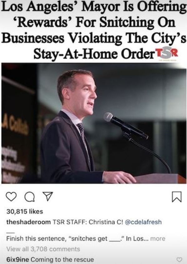Click 'Coming to the rescue' comment text
Image resolution: width=187 pixels, height=264 pixels.
click(62, 259)
